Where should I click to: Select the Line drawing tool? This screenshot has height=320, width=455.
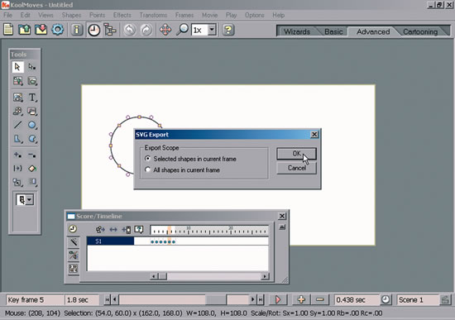pyautogui.click(x=17, y=125)
